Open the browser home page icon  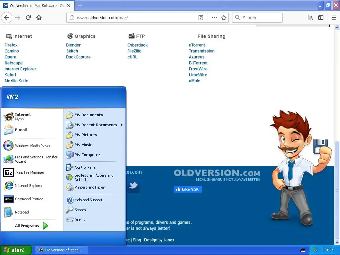point(39,18)
